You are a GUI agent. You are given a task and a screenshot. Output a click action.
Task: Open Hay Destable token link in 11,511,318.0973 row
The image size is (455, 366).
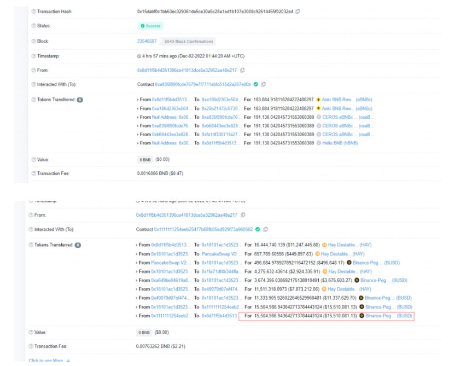click(349, 289)
